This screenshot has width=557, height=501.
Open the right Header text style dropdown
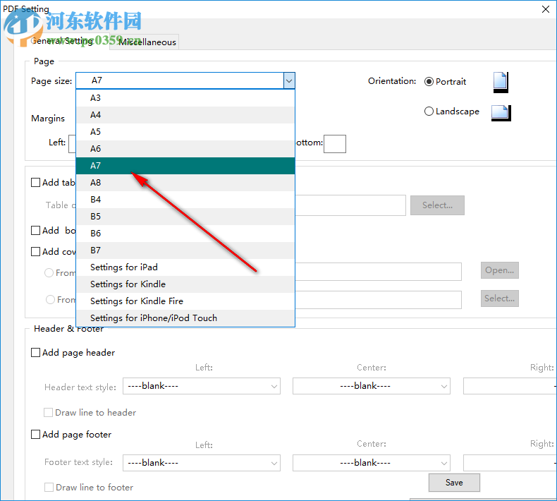point(510,386)
